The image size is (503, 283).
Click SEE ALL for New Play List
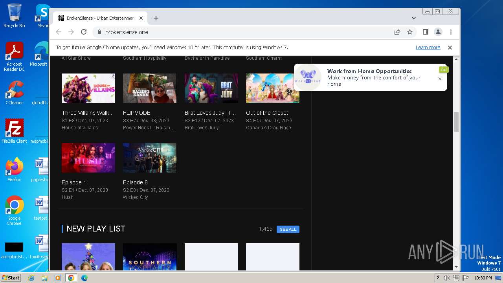coord(288,229)
